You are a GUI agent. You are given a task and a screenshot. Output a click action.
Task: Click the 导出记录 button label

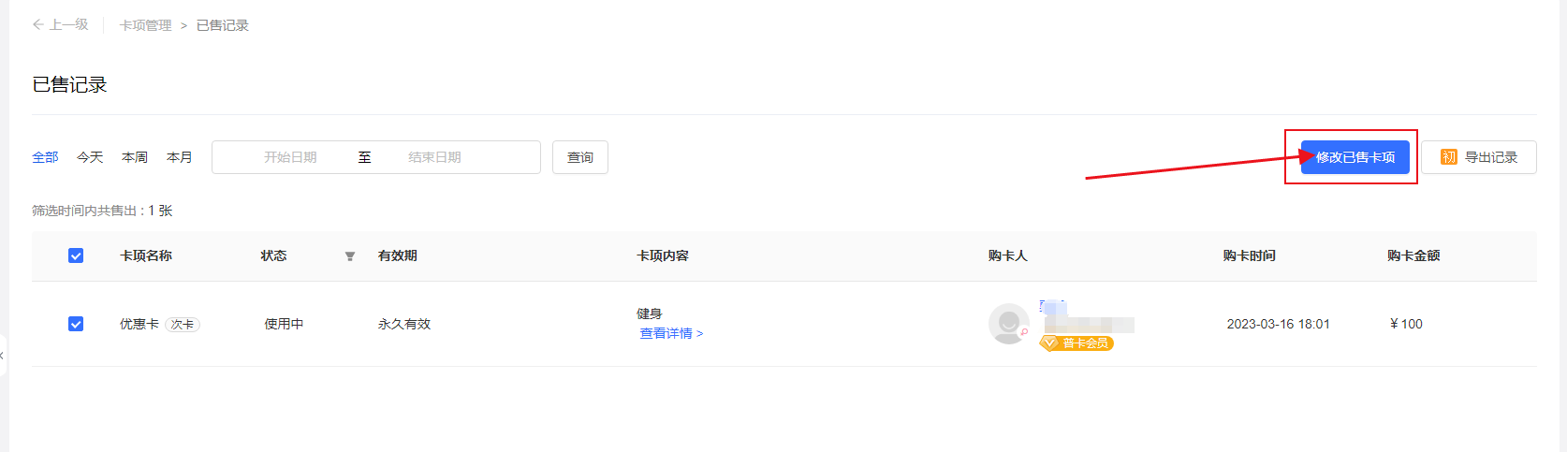1491,157
